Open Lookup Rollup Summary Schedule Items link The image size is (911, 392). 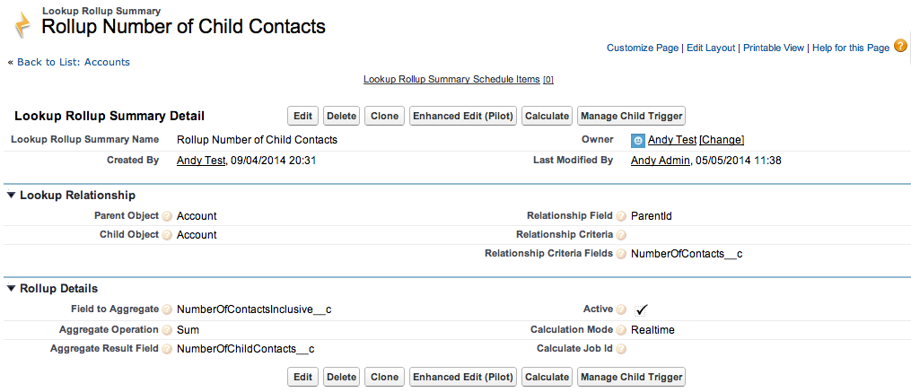click(x=451, y=80)
